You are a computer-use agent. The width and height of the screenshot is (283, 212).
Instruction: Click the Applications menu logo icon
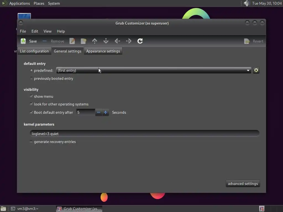(4, 3)
